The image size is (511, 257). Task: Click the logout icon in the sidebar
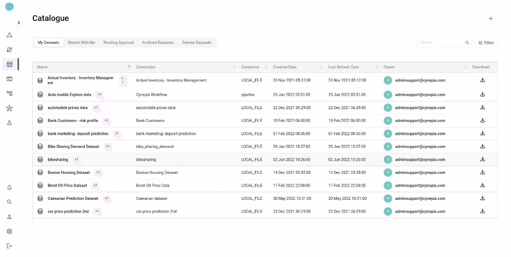[9, 246]
